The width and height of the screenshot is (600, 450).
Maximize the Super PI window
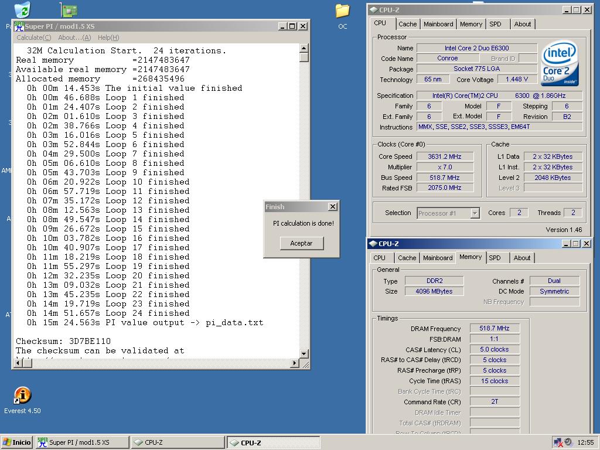[x=292, y=26]
